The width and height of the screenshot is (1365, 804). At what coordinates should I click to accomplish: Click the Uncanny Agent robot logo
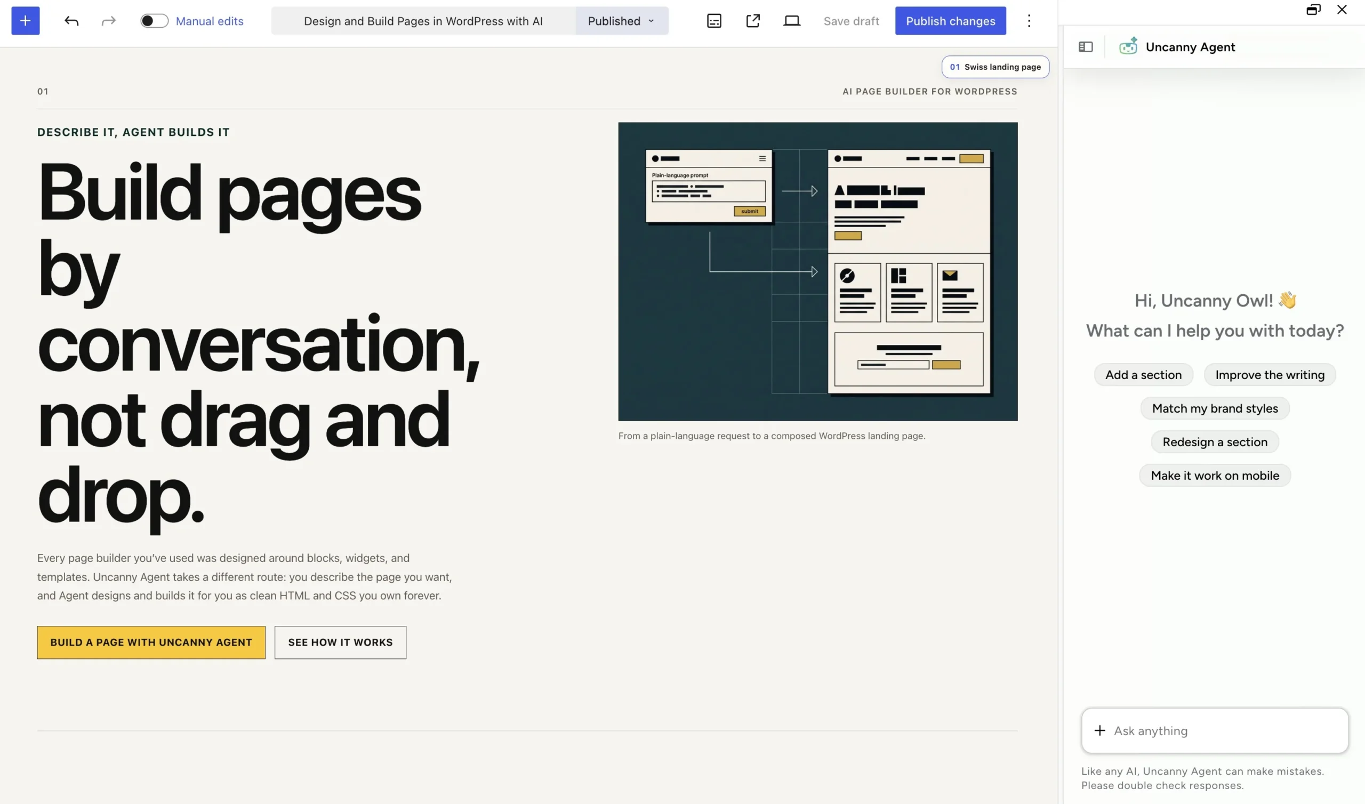tap(1128, 46)
